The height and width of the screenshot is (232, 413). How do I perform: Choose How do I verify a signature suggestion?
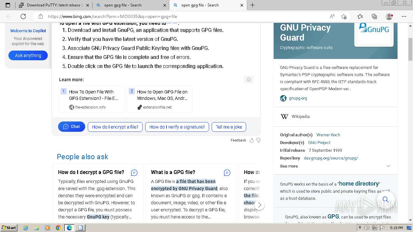177,127
